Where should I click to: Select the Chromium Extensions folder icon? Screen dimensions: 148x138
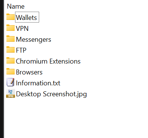pyautogui.click(x=11, y=61)
